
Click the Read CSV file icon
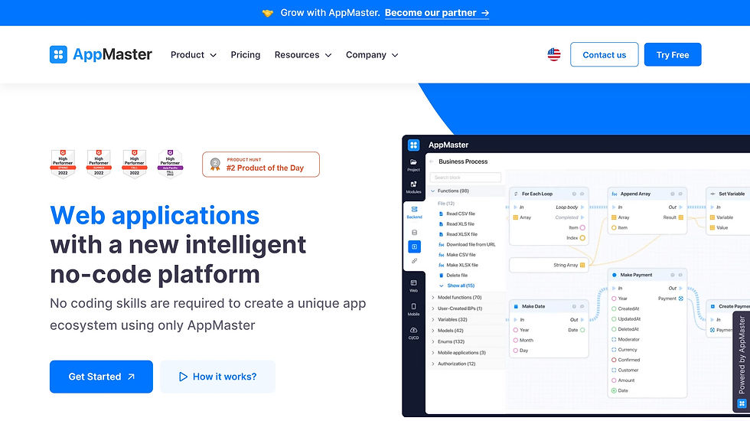[x=441, y=214]
